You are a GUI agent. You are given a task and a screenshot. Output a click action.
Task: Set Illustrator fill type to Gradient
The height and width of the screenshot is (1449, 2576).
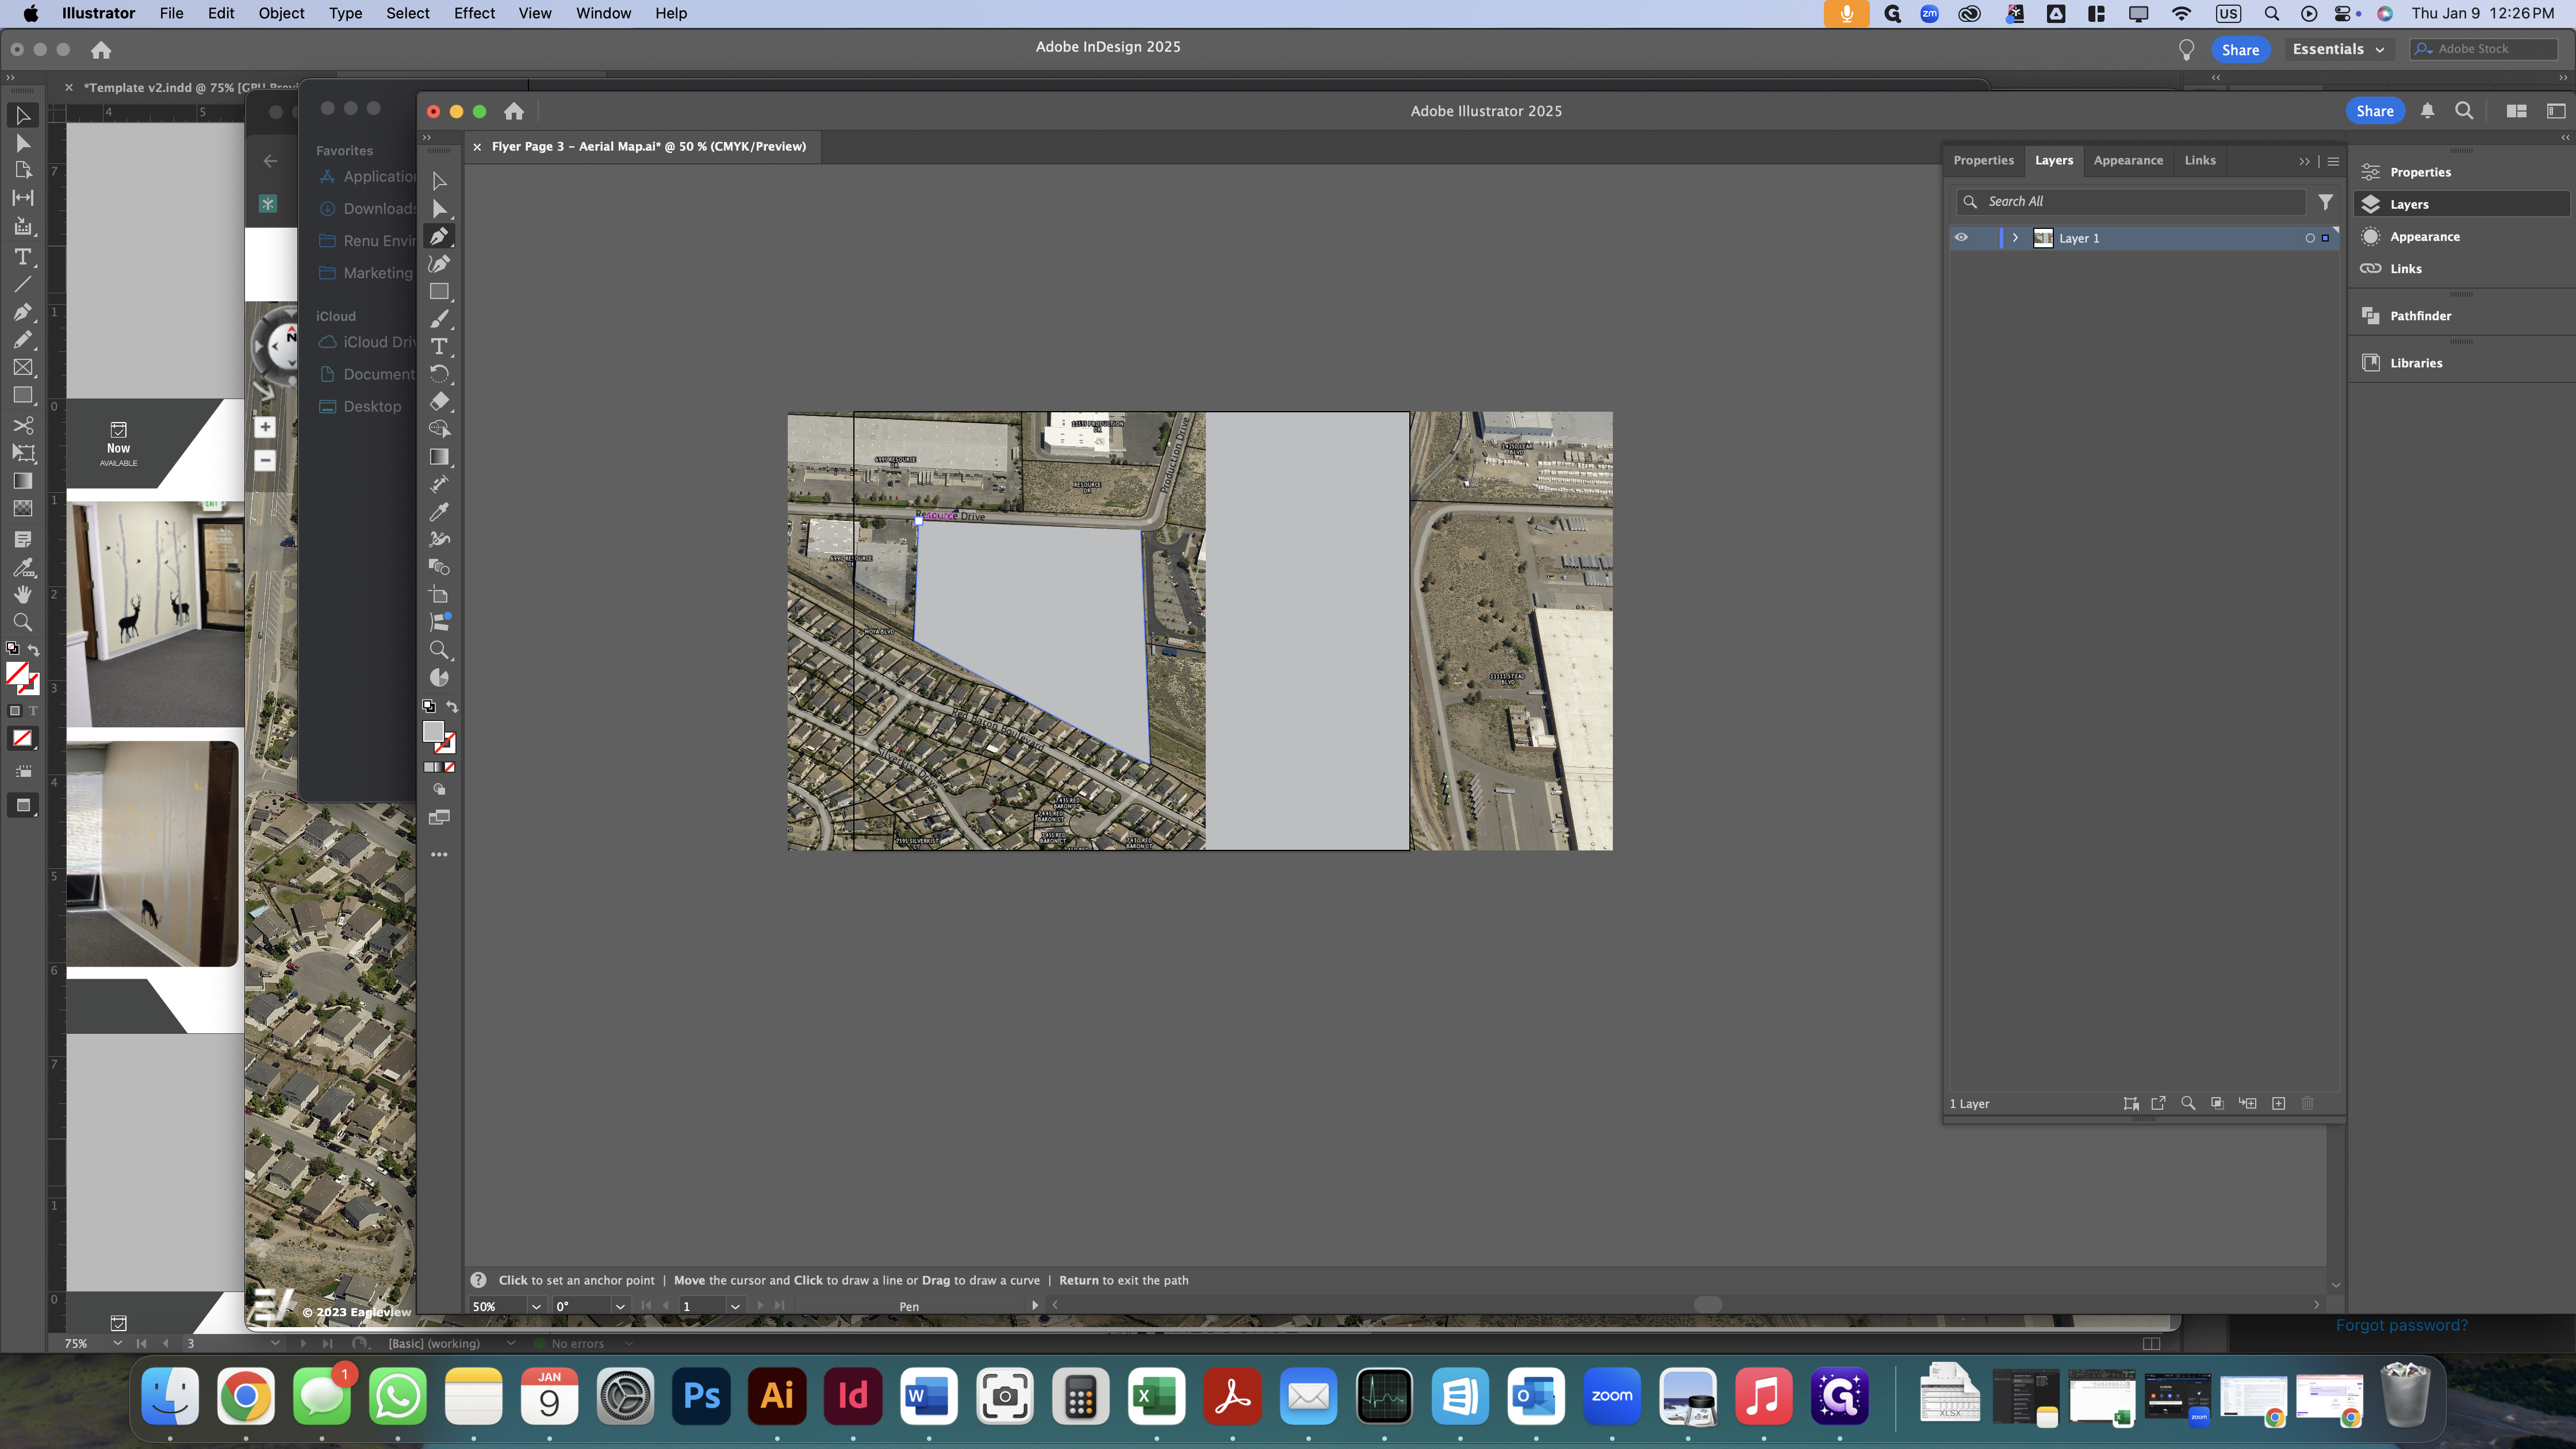439,767
